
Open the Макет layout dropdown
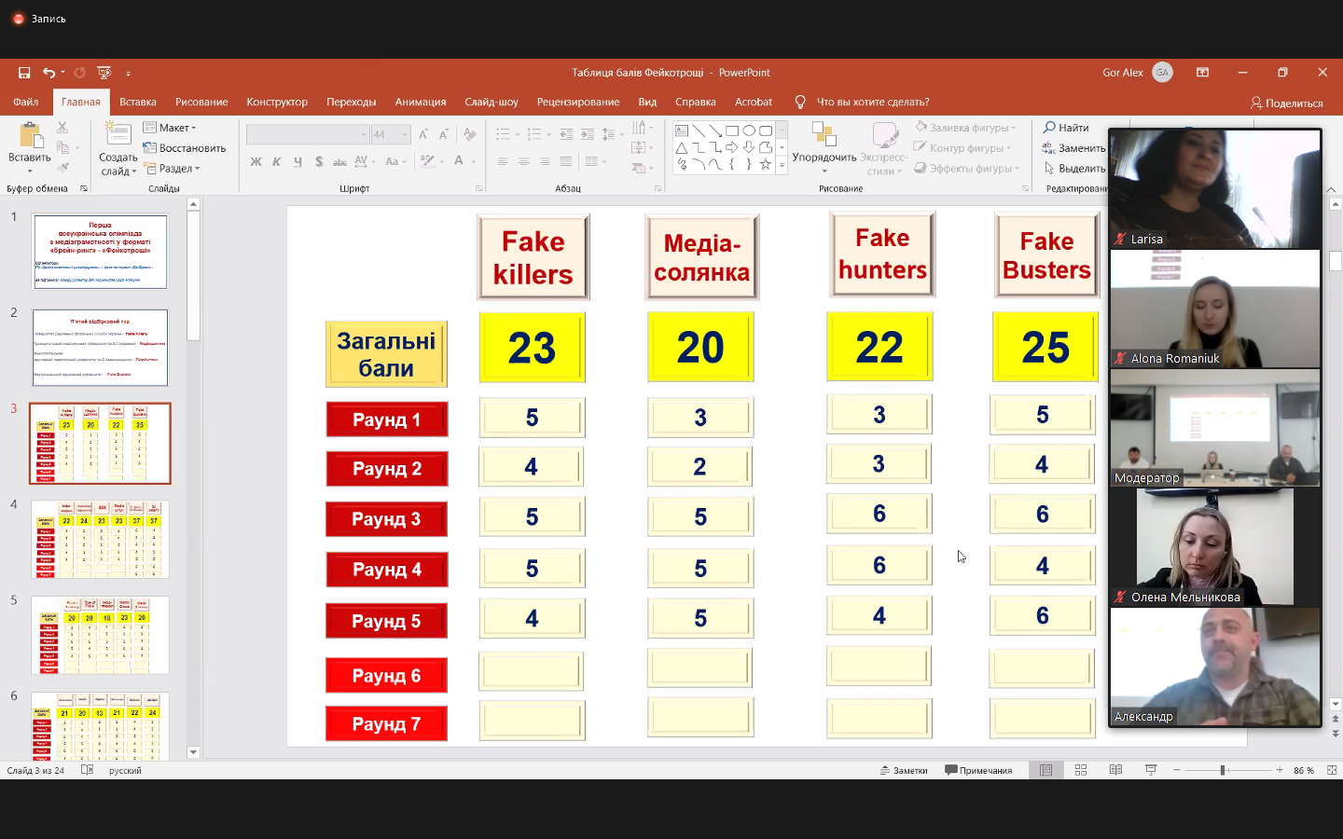pos(171,128)
